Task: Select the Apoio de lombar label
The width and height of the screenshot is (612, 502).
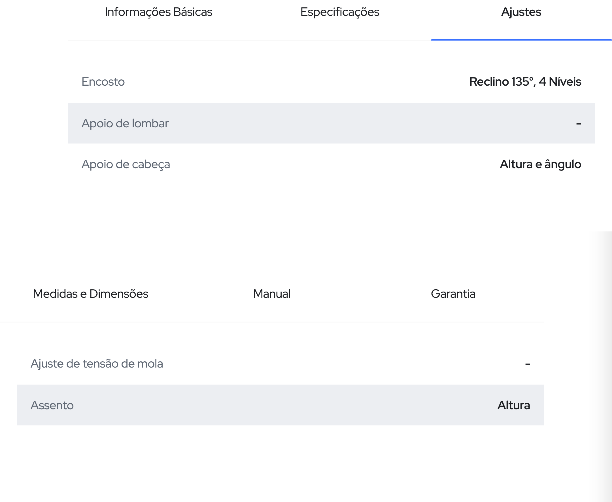Action: [x=125, y=123]
